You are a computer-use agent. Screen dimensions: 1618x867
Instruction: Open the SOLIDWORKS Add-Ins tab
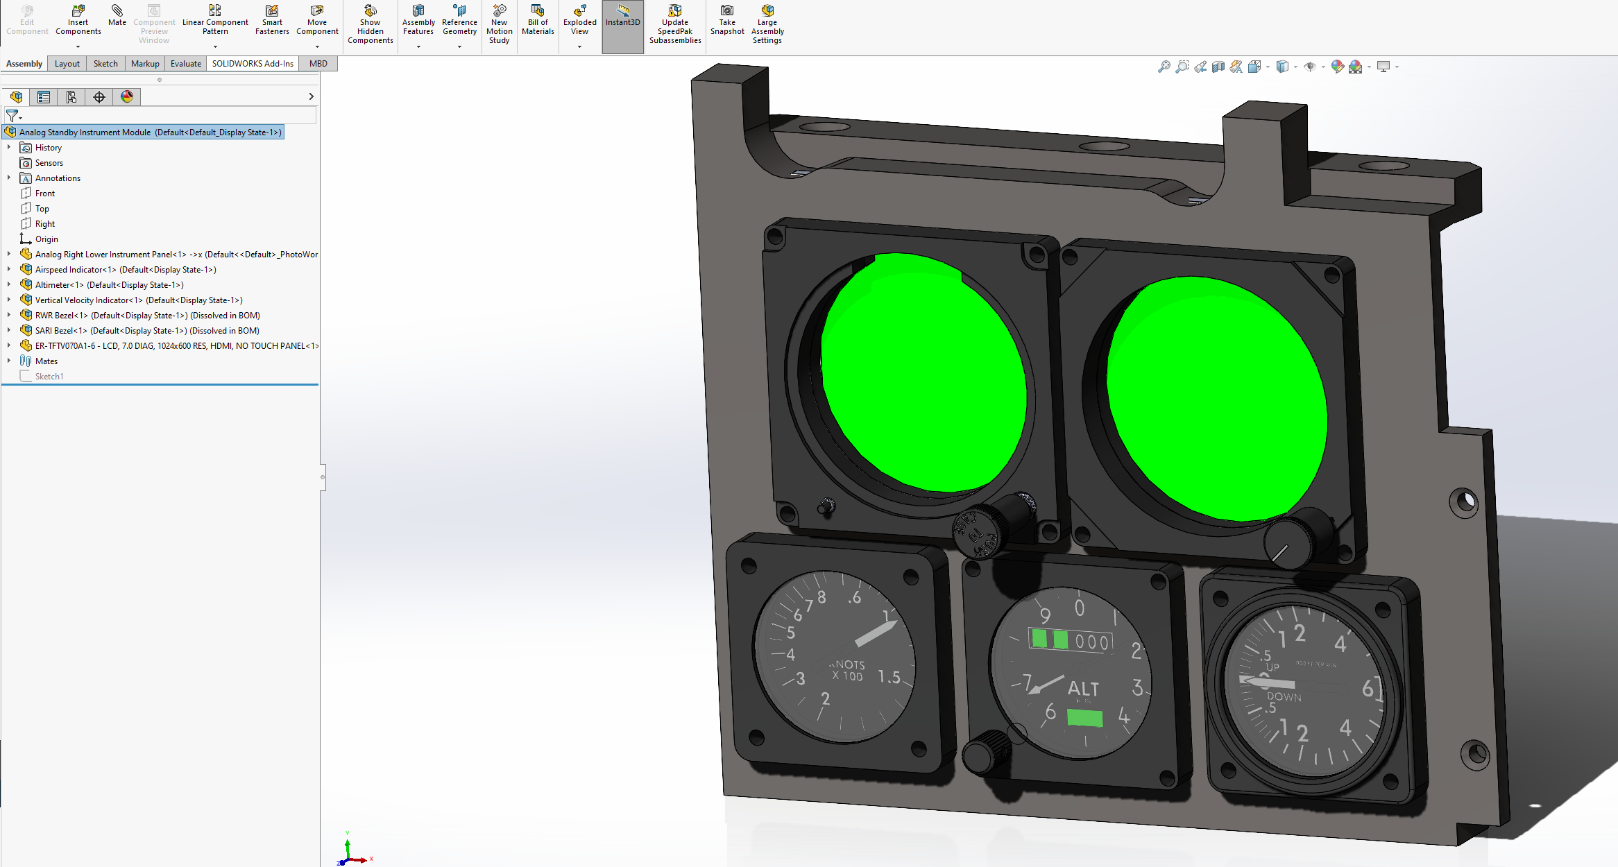253,63
